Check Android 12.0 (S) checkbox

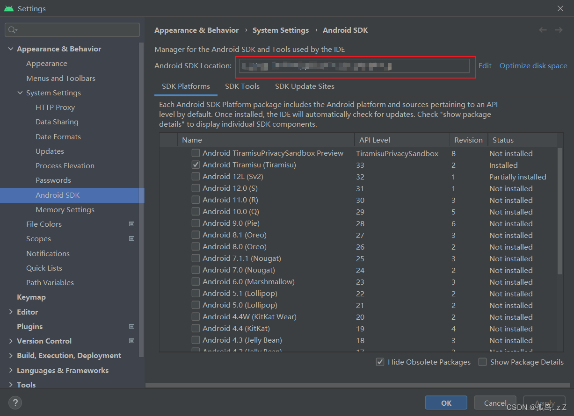[196, 188]
